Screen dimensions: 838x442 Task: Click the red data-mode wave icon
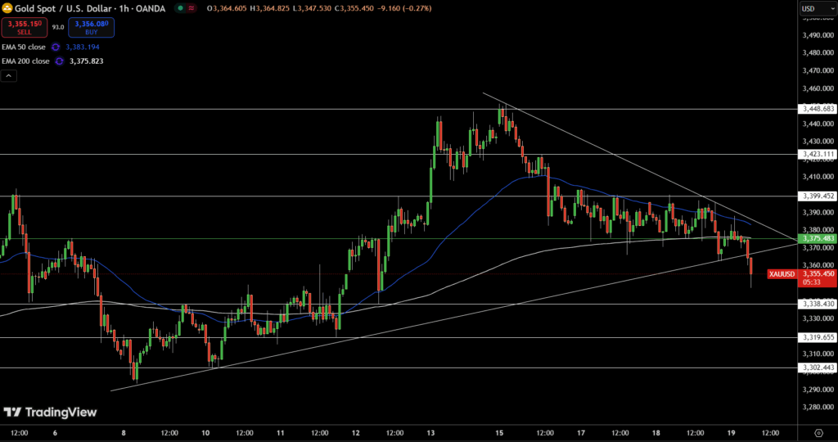tap(191, 8)
